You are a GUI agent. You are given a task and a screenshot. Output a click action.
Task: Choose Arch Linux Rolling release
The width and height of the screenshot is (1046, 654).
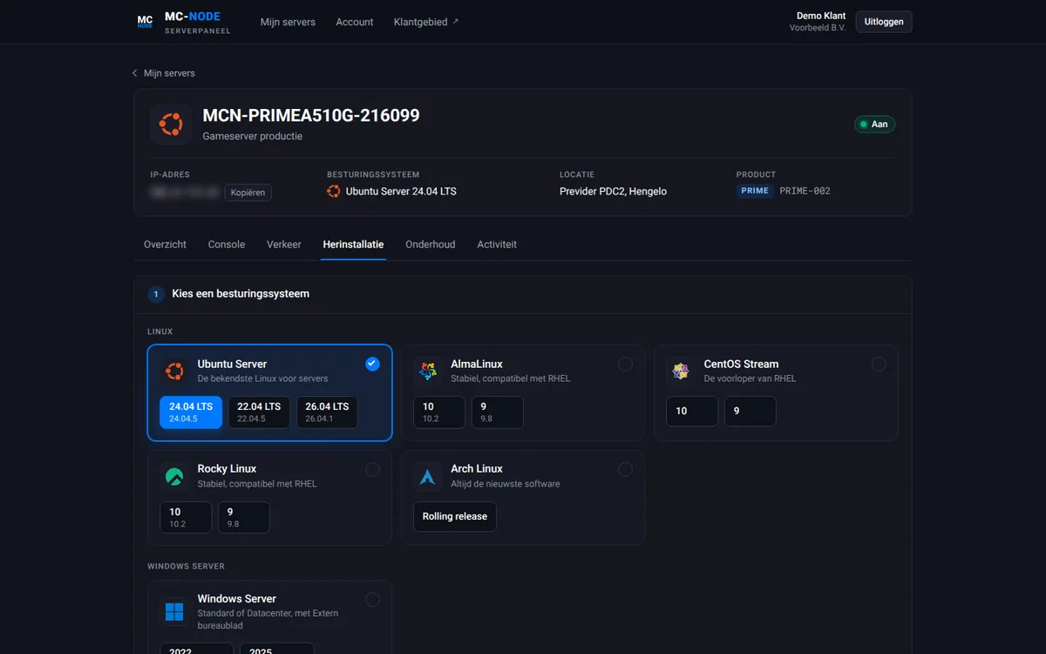point(455,516)
